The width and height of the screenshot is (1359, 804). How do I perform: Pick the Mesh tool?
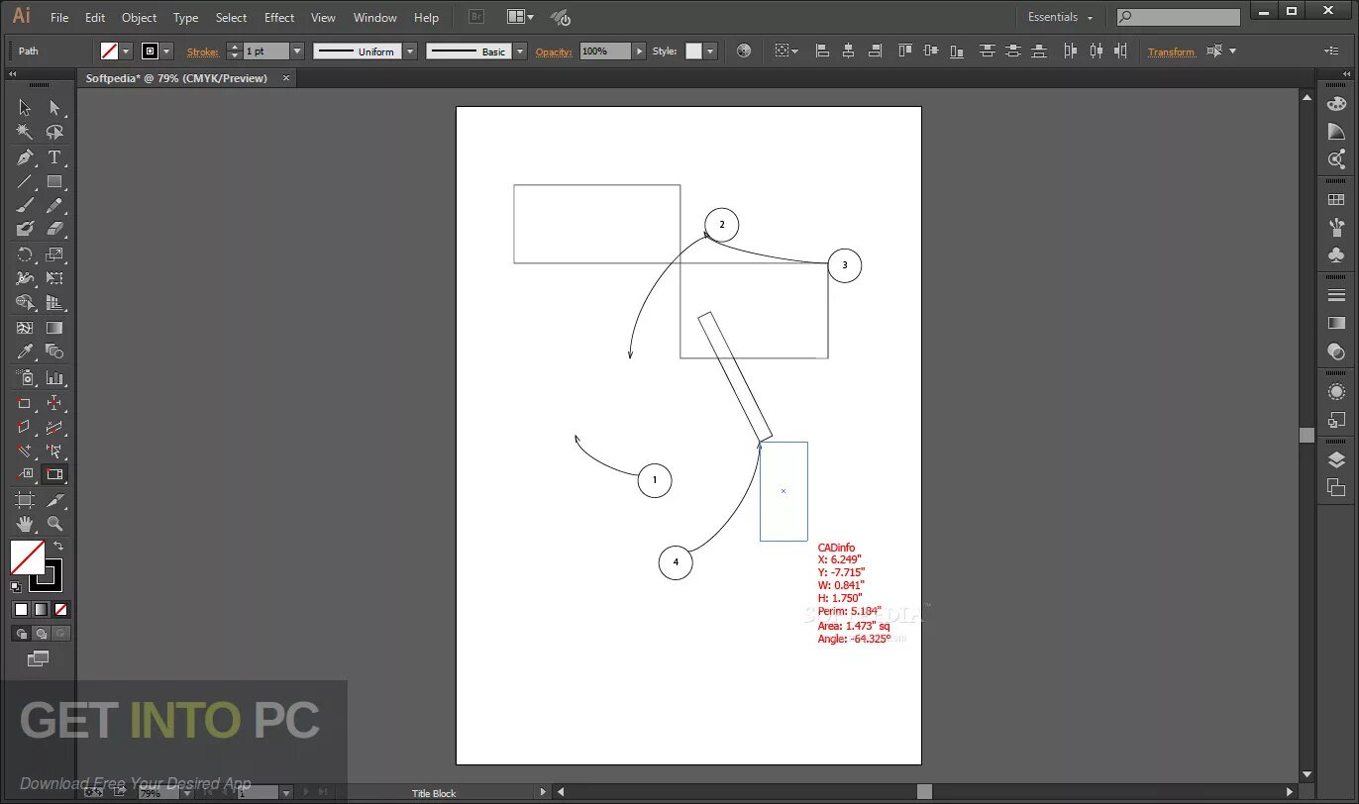point(25,328)
